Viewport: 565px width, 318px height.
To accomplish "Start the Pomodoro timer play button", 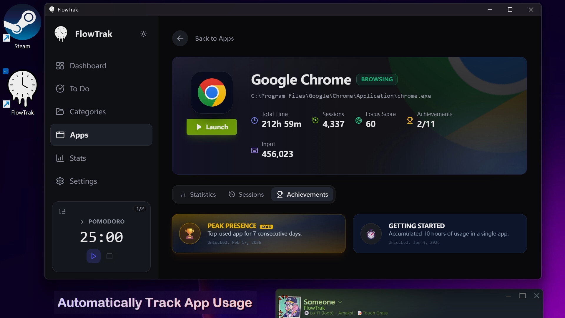I will [x=94, y=256].
